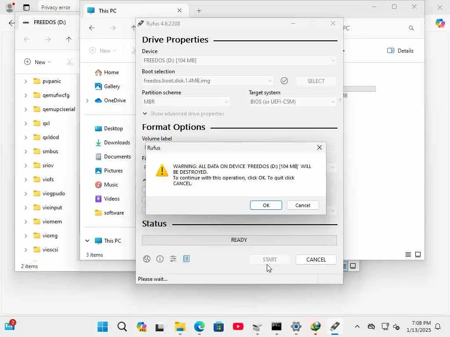Open the terminal from taskbar
This screenshot has width=450, height=337.
(x=276, y=326)
